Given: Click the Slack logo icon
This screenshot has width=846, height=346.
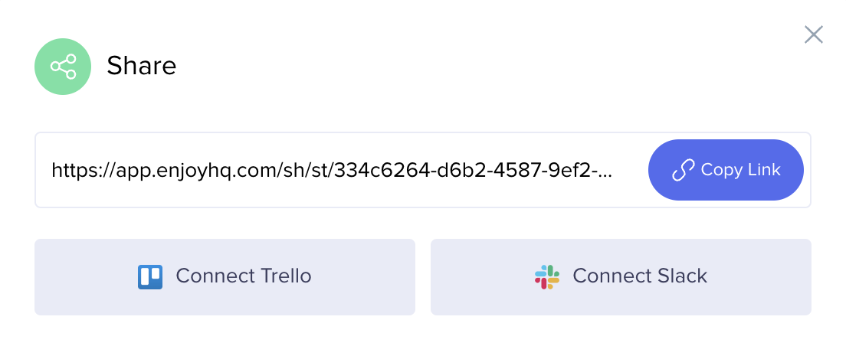Looking at the screenshot, I should pyautogui.click(x=547, y=276).
